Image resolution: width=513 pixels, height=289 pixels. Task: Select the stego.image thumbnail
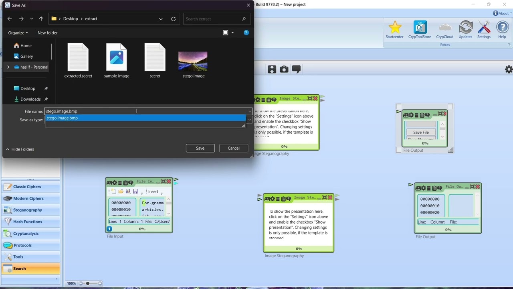(x=193, y=61)
